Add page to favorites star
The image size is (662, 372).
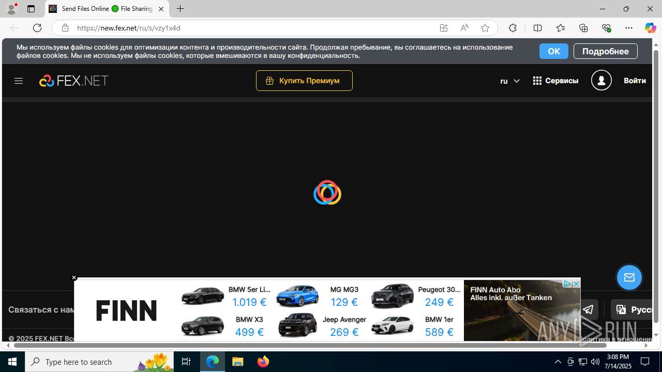click(x=485, y=28)
